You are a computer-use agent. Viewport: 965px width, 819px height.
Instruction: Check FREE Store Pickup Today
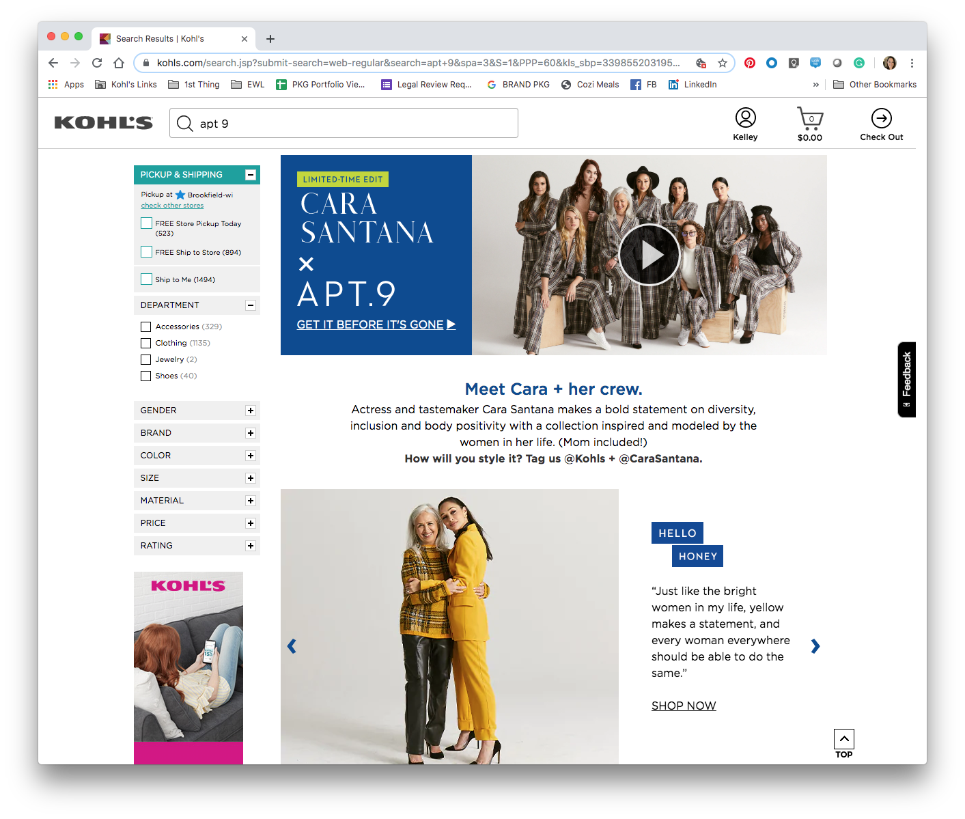(146, 223)
